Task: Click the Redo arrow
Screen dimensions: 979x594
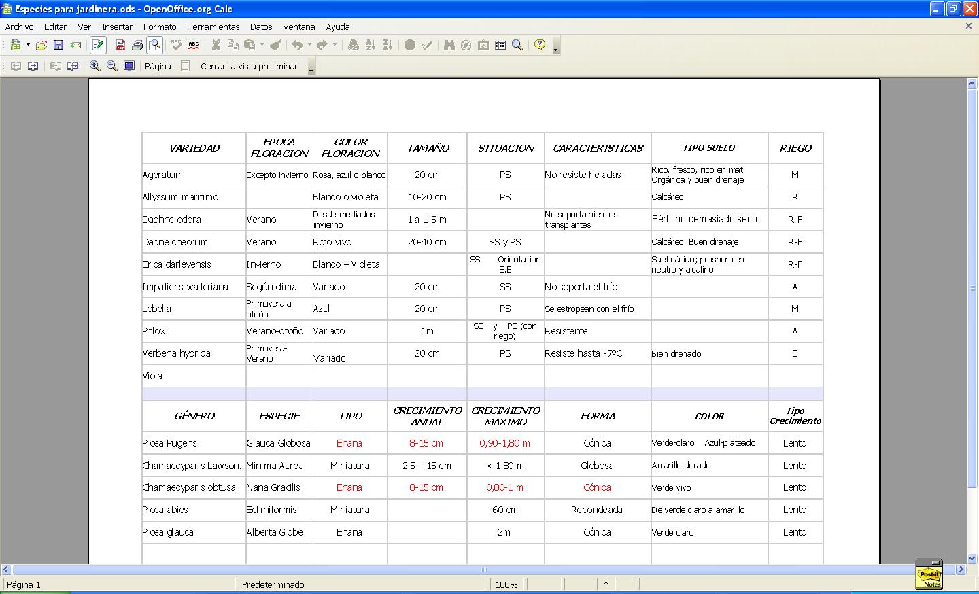Action: click(x=322, y=46)
